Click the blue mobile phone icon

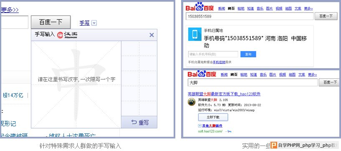pyautogui.click(x=195, y=34)
